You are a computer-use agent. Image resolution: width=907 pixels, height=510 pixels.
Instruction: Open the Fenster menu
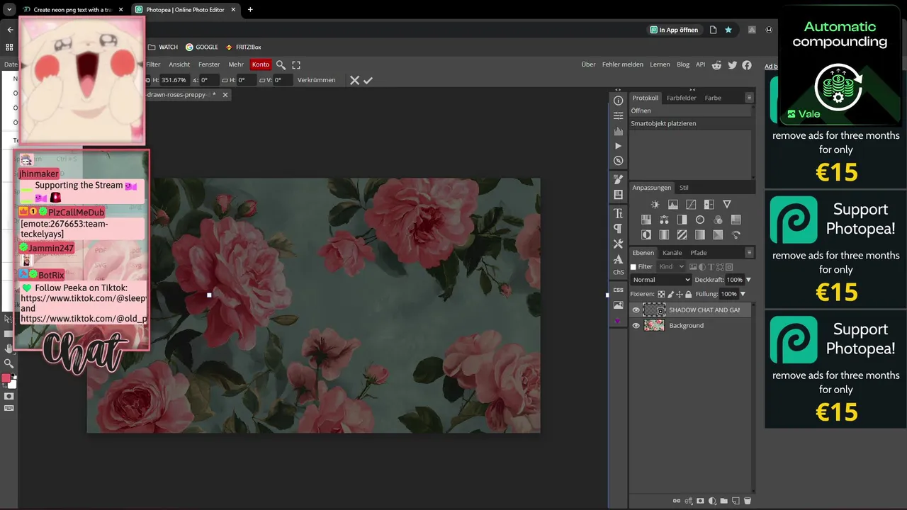pyautogui.click(x=209, y=64)
